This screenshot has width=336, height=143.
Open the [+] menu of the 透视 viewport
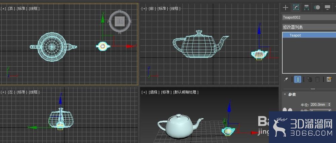[144, 92]
